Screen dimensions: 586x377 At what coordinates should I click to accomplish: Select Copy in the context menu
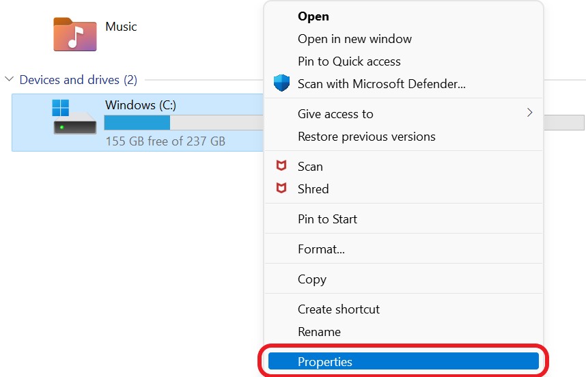coord(311,279)
